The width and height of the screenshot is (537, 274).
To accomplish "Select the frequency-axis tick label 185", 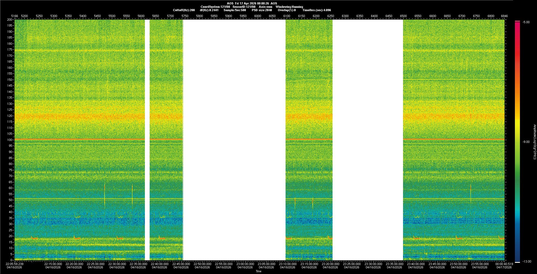I will [x=10, y=37].
